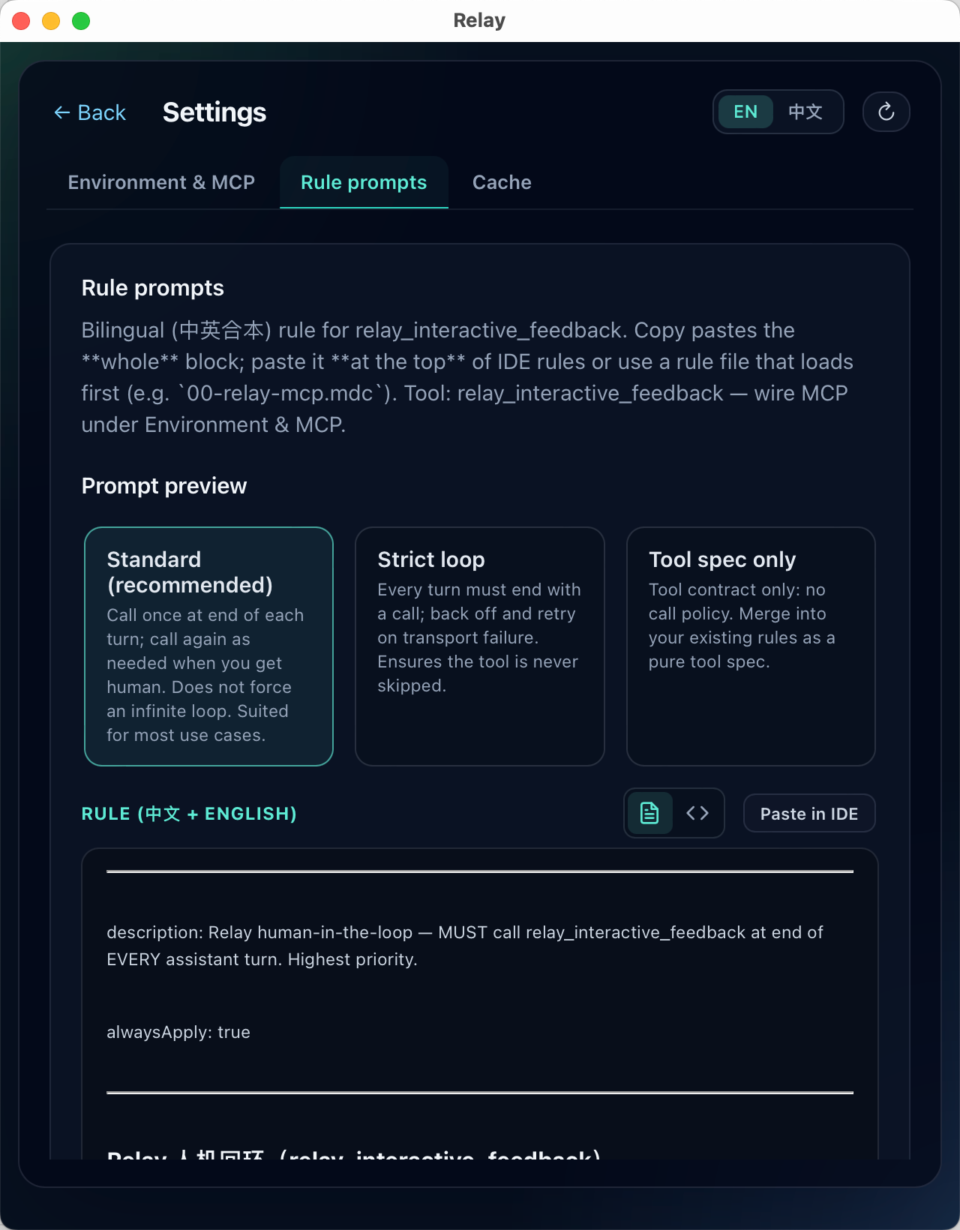The height and width of the screenshot is (1230, 960).
Task: Click the Back link next to Settings
Action: [x=90, y=112]
